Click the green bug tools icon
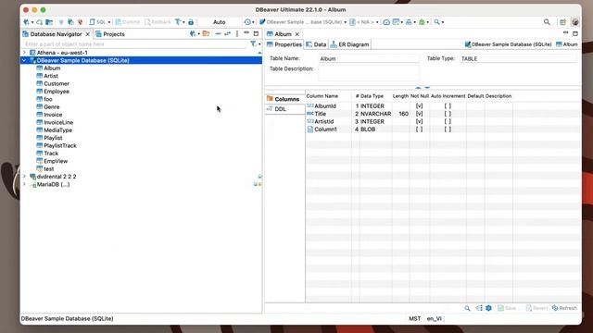593x333 pixels. pos(423,22)
